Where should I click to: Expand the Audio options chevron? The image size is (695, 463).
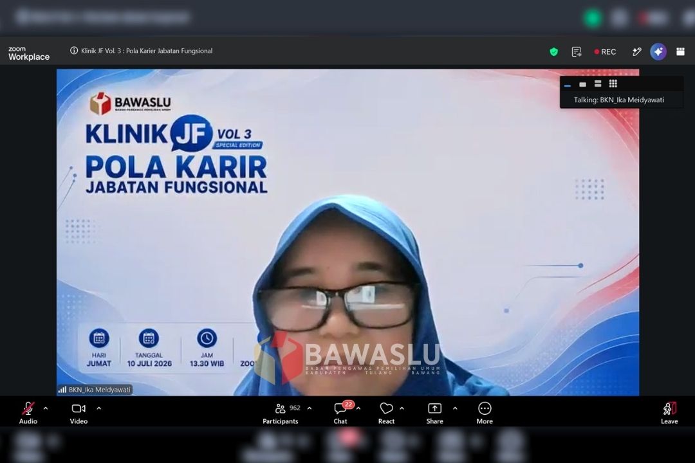(46, 408)
